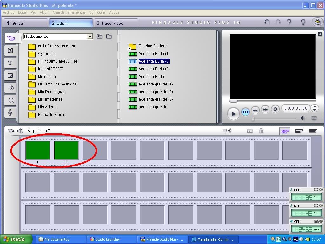
Task: Click the light bulb tips icon
Action: point(303,22)
